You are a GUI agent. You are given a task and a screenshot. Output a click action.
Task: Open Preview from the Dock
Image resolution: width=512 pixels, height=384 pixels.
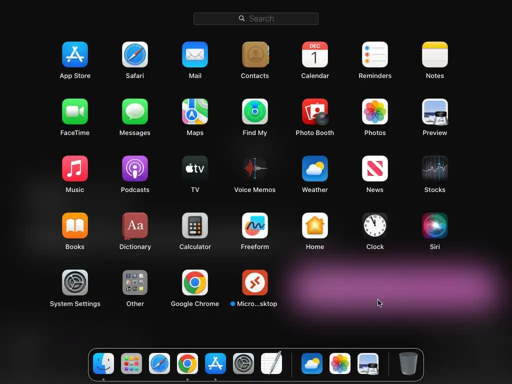(368, 363)
